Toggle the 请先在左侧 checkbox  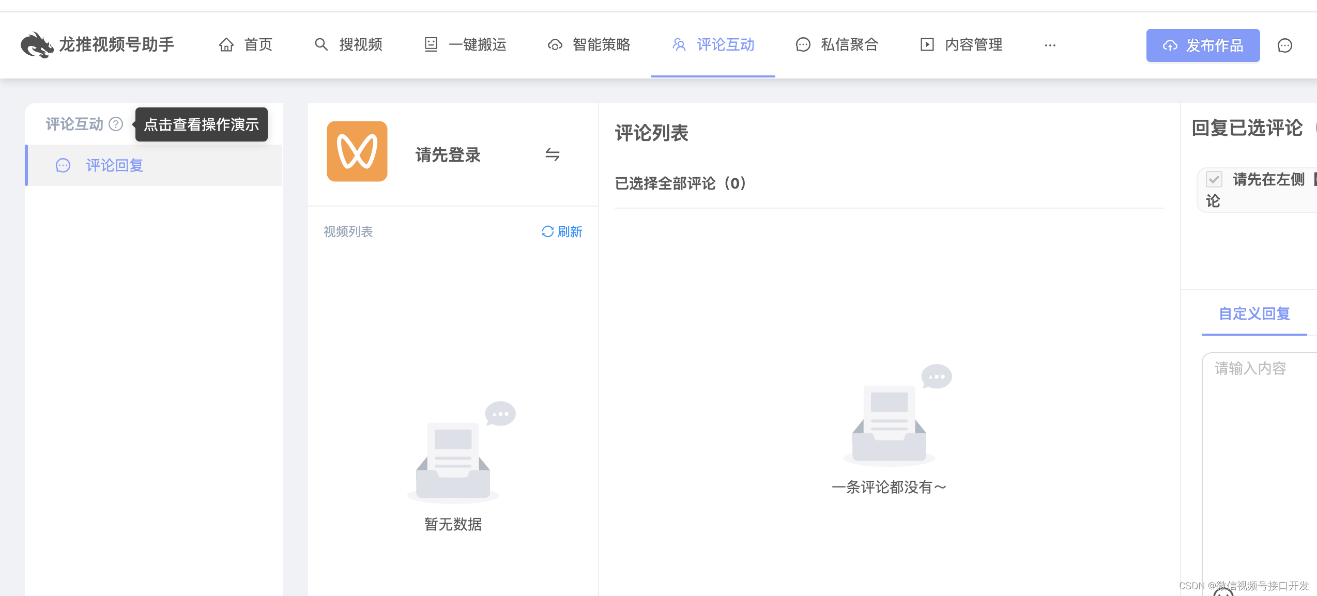(1214, 179)
